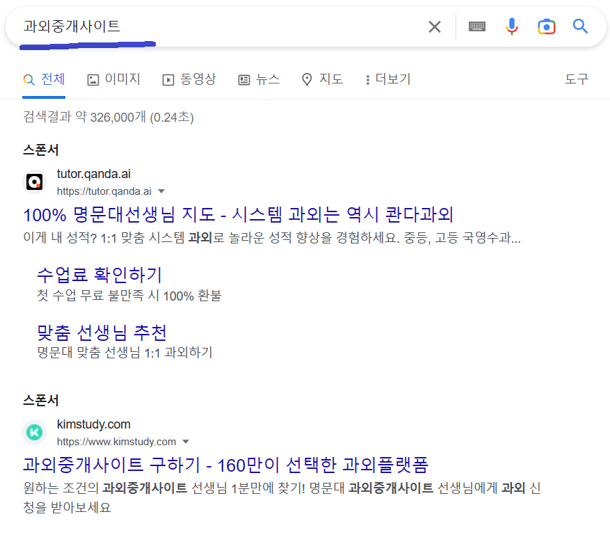Start voice search with the microphone icon

click(x=512, y=26)
